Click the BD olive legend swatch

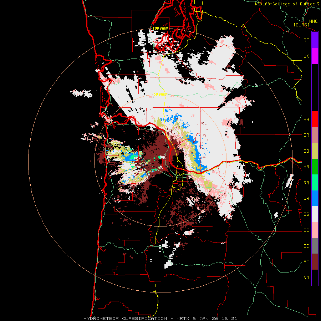pyautogui.click(x=315, y=151)
